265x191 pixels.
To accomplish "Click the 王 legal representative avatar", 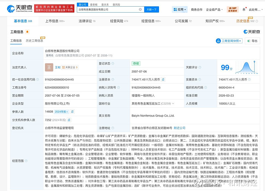I will pyautogui.click(x=49, y=67).
